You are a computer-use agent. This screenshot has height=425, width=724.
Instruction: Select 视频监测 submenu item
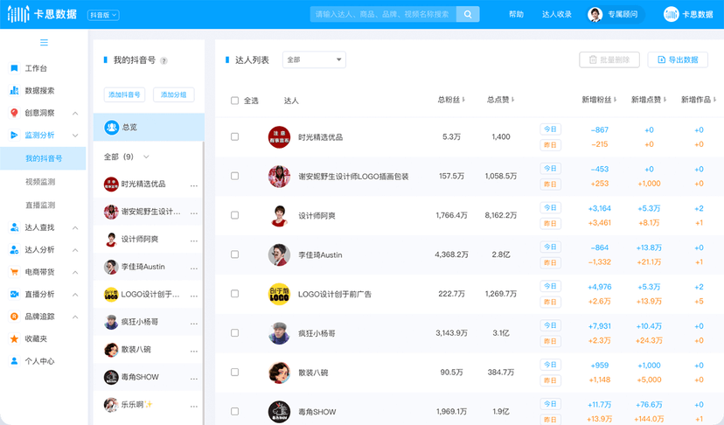(40, 182)
